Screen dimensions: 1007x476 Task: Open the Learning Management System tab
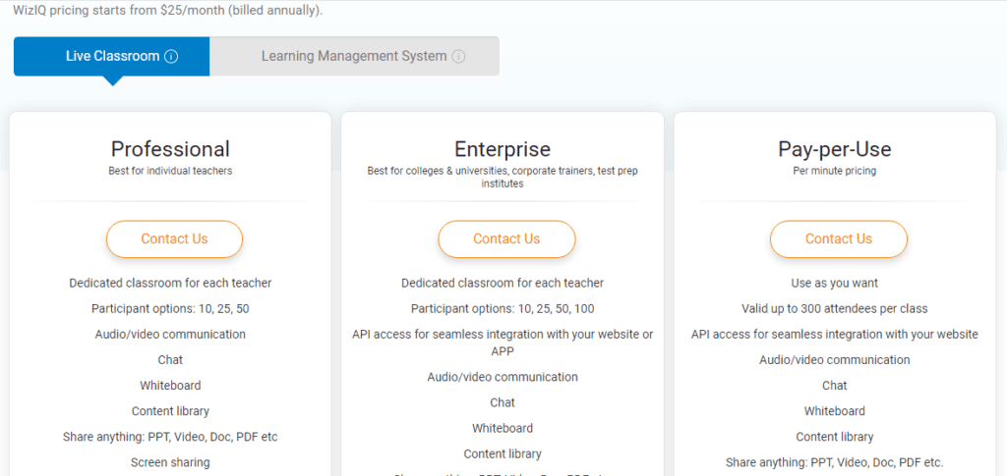(353, 56)
